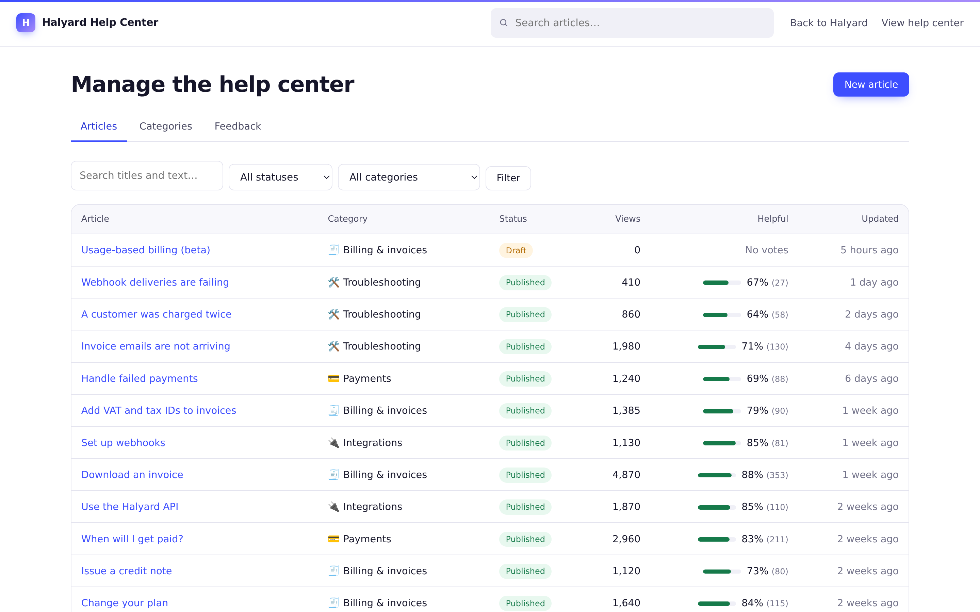
Task: Click the card icon in Handle failed payments row
Action: pyautogui.click(x=333, y=378)
